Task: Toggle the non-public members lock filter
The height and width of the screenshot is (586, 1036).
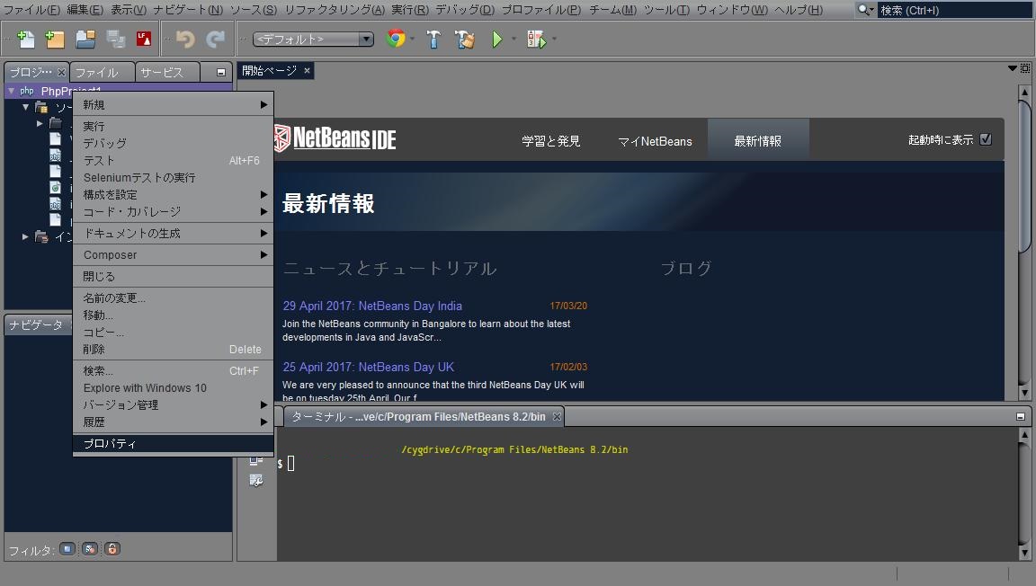Action: [112, 548]
